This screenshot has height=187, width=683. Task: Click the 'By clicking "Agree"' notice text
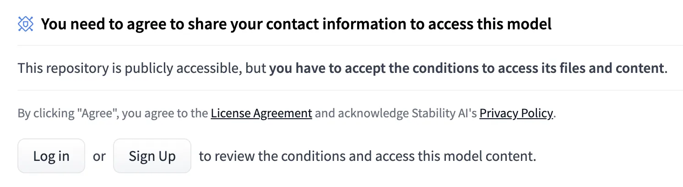pos(287,113)
